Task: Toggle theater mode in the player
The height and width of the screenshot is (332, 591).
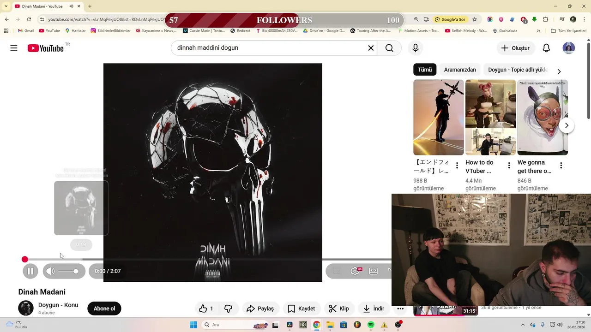Action: pos(374,271)
